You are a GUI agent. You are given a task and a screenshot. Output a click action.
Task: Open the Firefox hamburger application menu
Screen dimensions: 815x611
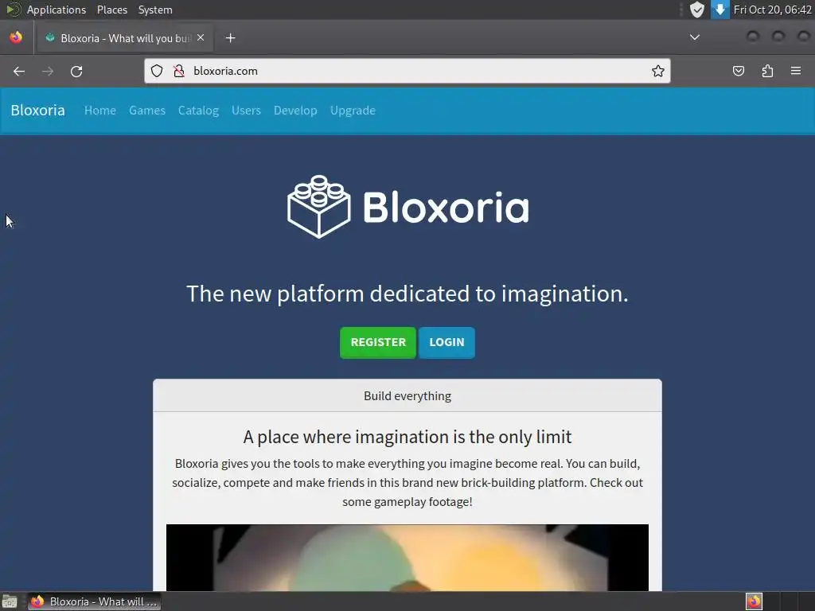[x=796, y=71]
